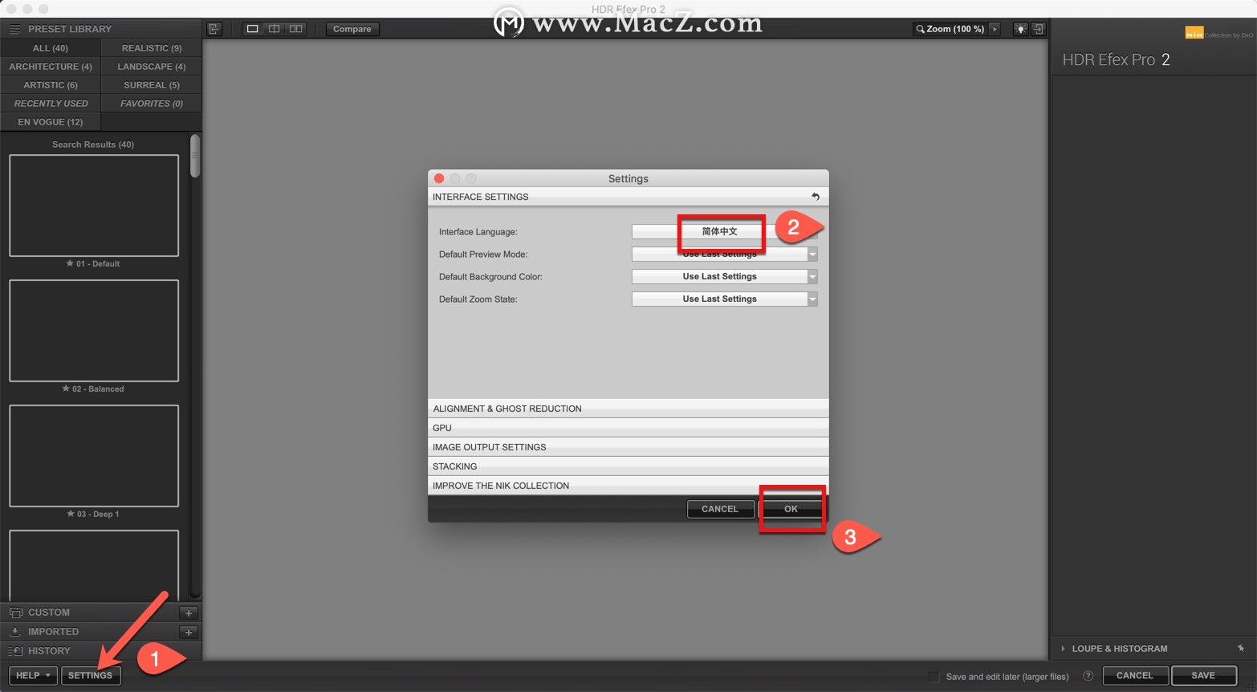The width and height of the screenshot is (1257, 692).
Task: Expand IMPROVE THE NIK COLLECTION section
Action: (x=628, y=486)
